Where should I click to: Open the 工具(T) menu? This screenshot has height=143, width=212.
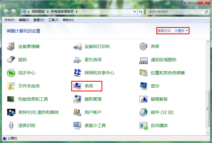53,20
